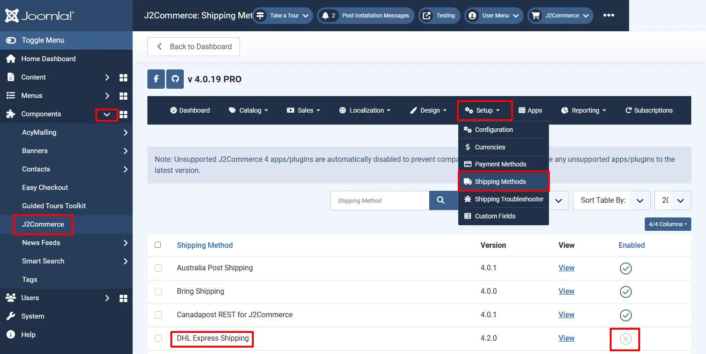706x354 pixels.
Task: Open Subscriptions in J2Commerce navbar
Action: (648, 110)
